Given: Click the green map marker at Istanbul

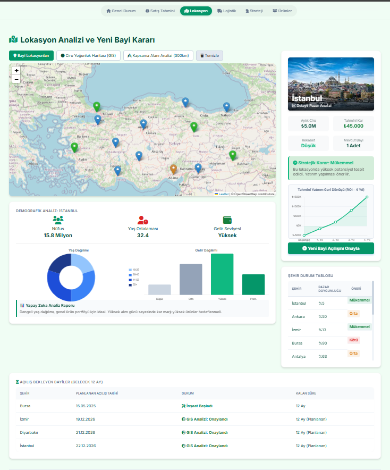Looking at the screenshot, I should tap(97, 107).
